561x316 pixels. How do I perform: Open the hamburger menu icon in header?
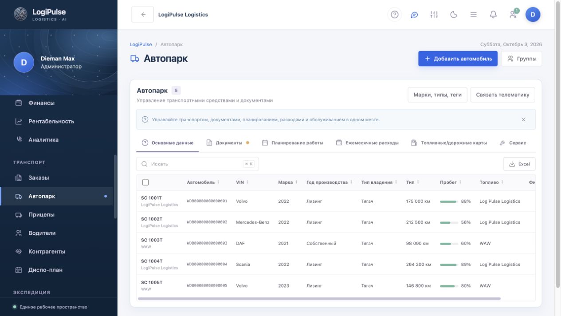(473, 15)
